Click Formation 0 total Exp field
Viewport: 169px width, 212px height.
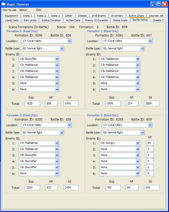point(32,104)
